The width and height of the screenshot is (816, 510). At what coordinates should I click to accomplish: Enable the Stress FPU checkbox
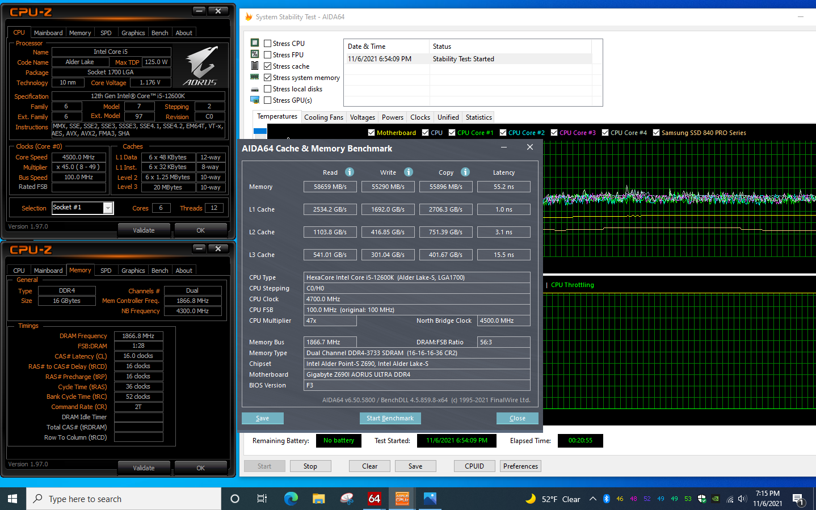267,54
